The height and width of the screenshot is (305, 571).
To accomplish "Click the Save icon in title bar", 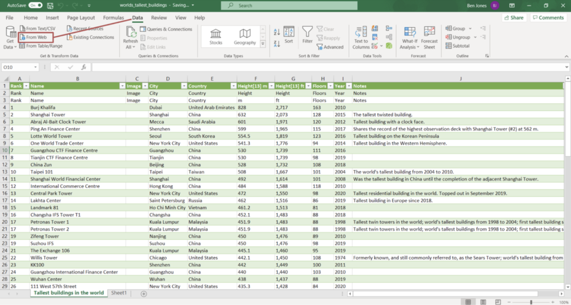I will (50, 6).
